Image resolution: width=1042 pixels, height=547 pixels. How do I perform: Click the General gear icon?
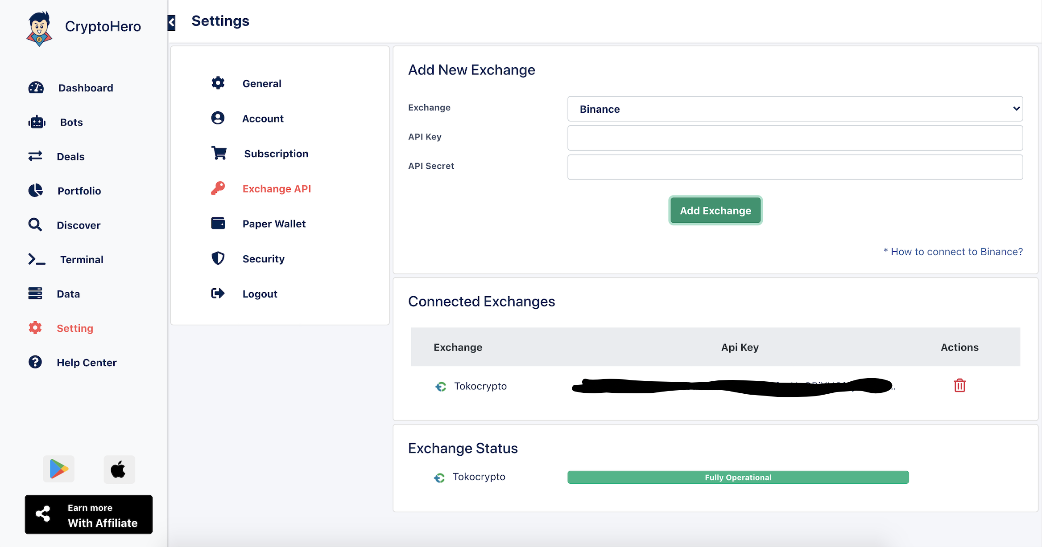coord(218,83)
